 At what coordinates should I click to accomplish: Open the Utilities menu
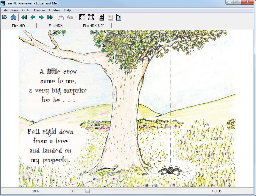[x=54, y=10]
